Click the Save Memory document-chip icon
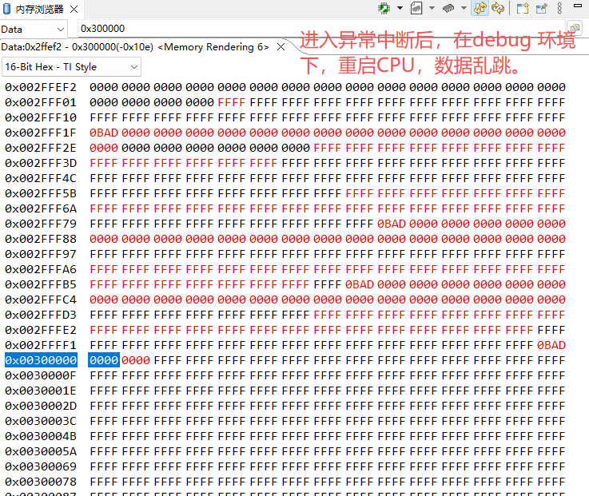Viewport: 589px width, 496px height. (x=416, y=8)
